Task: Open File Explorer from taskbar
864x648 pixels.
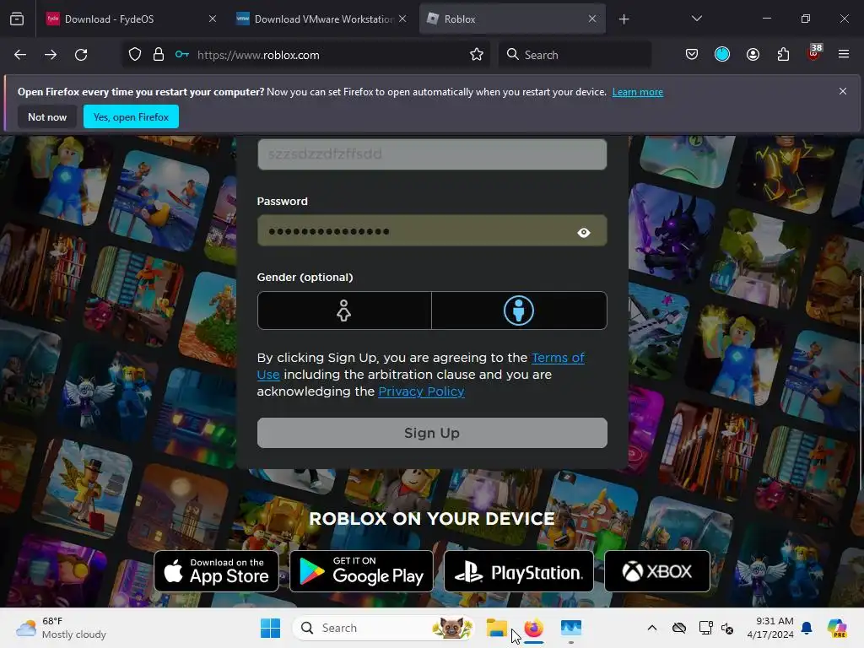Action: click(496, 628)
